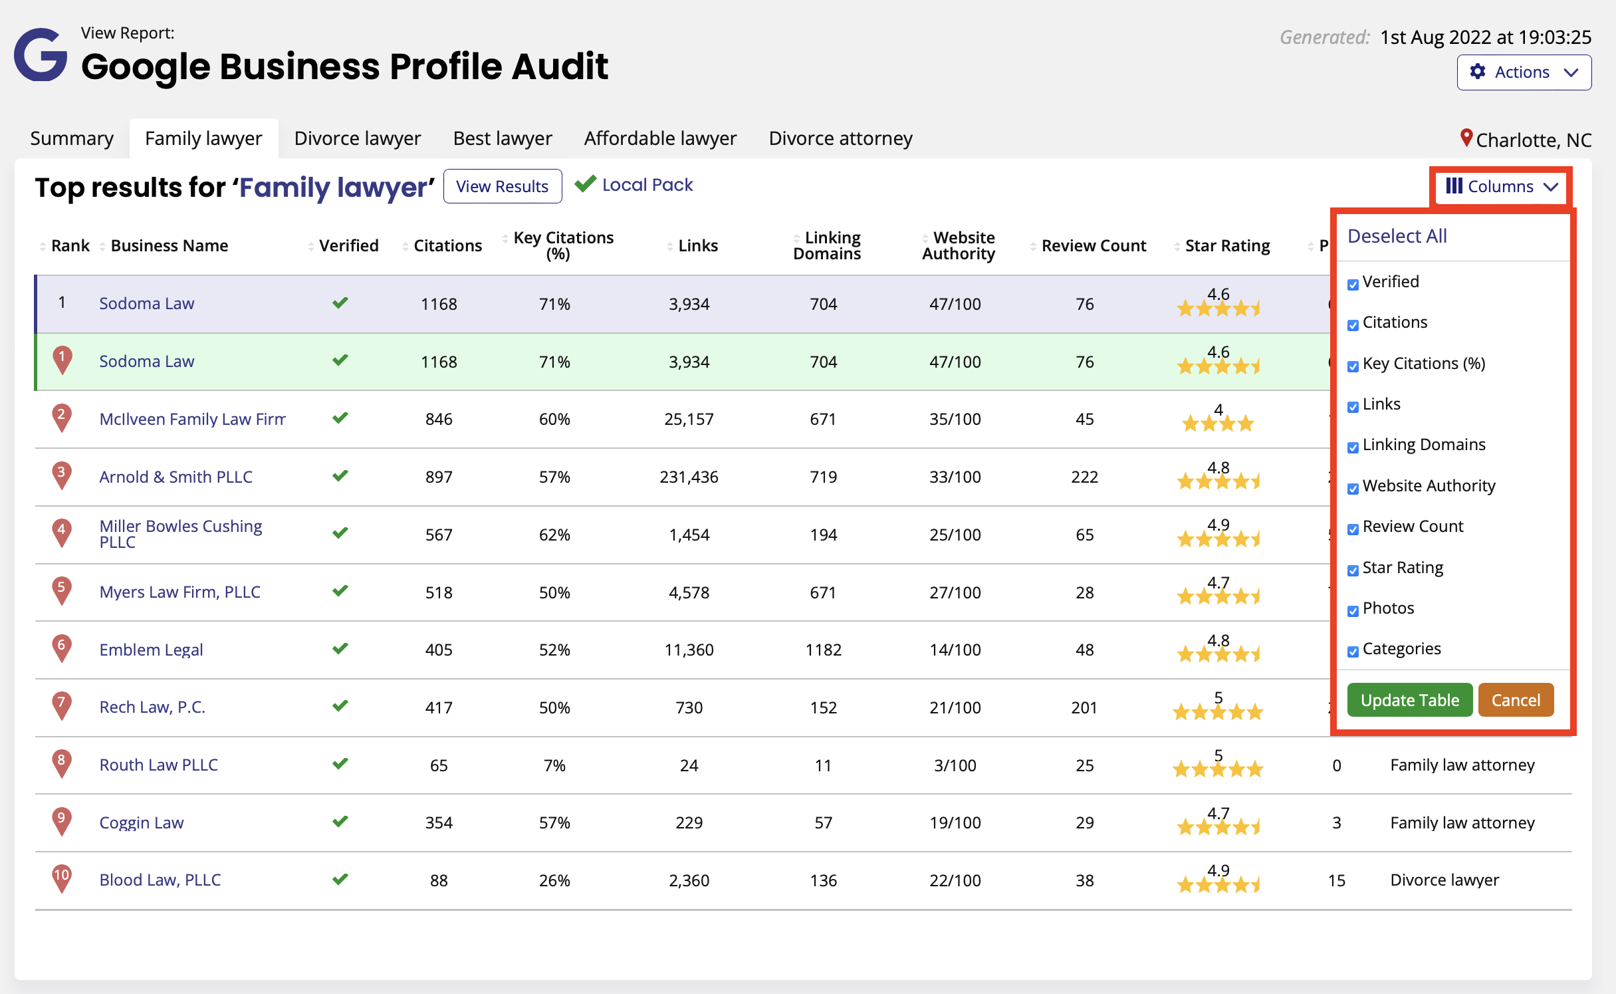Switch to the Summary tab
The image size is (1616, 994).
click(72, 138)
